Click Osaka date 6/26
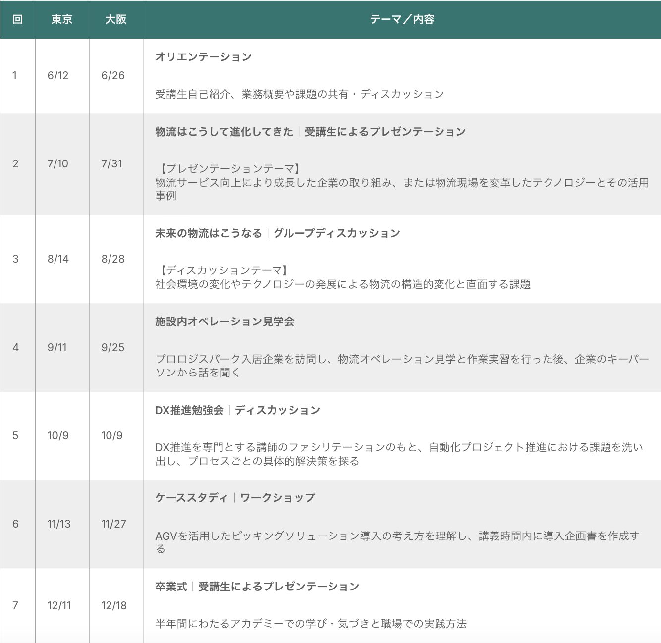 pos(113,75)
